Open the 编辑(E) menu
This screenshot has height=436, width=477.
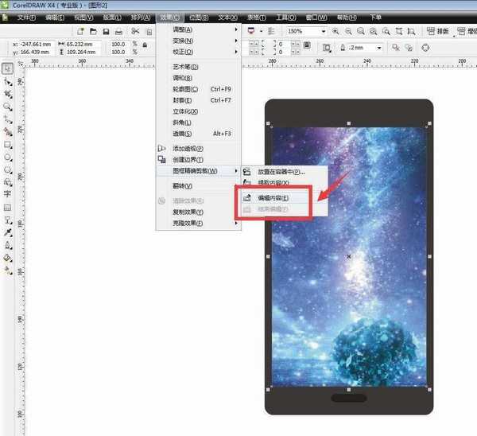coord(55,18)
